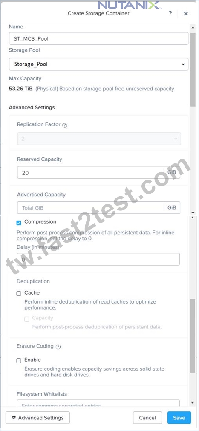This screenshot has height=431, width=199.
Task: Enable the Erasure Coding checkbox
Action: pyautogui.click(x=19, y=360)
